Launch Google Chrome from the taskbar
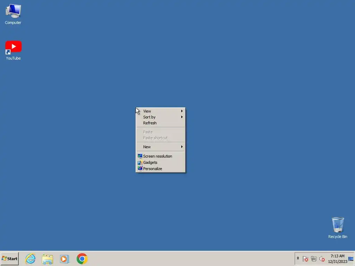The image size is (355, 266). point(82,258)
